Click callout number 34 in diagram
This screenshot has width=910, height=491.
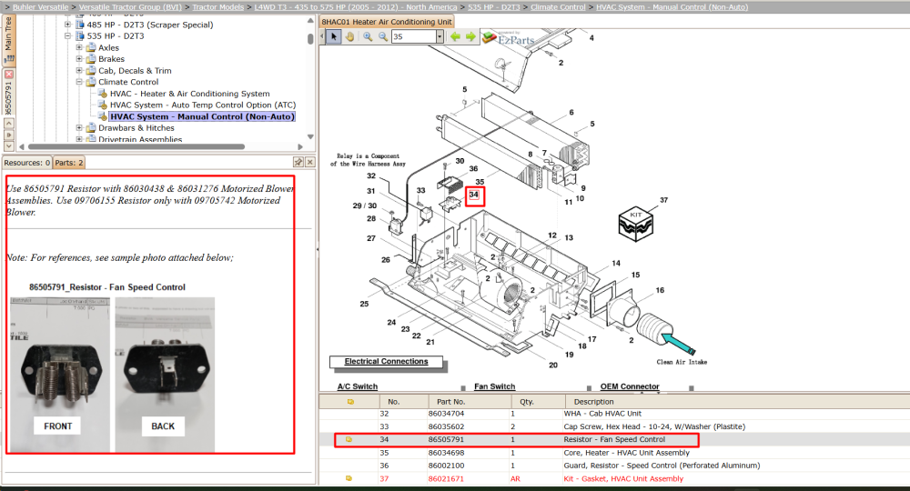pos(475,195)
